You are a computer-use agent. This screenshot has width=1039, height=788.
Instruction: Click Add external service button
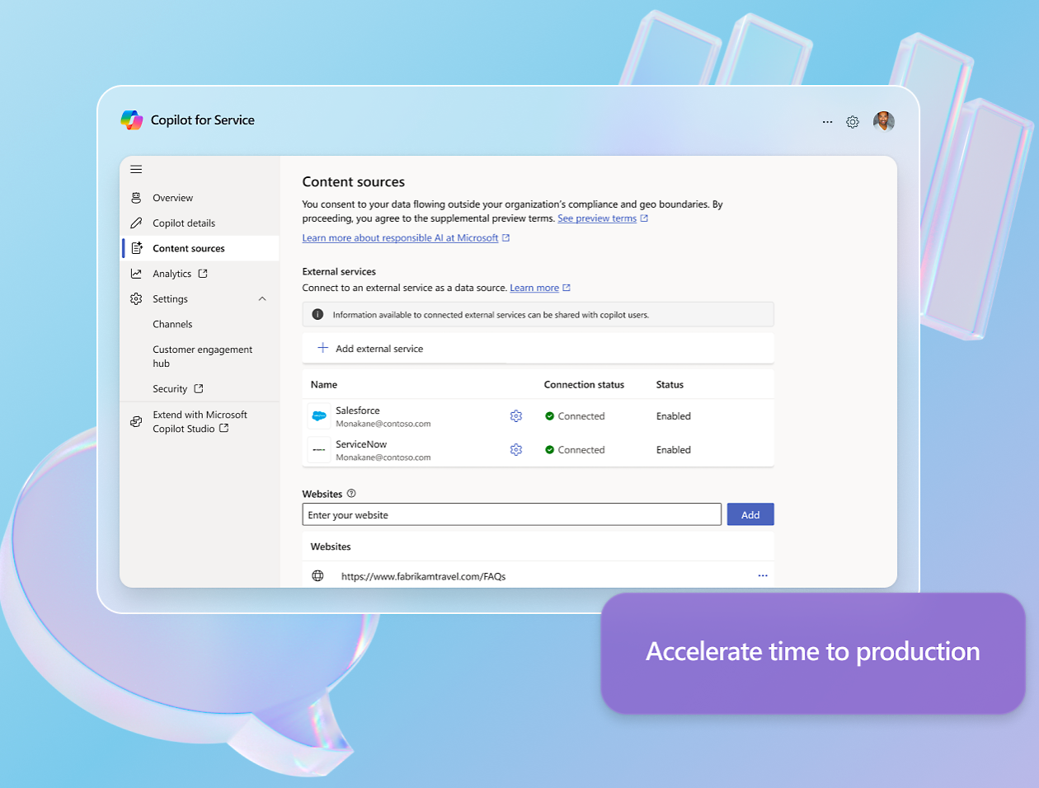(x=370, y=349)
